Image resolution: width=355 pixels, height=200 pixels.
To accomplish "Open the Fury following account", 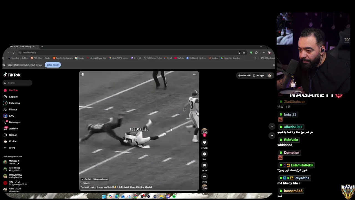I will pos(15,183).
